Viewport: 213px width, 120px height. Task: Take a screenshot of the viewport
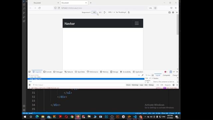pos(169,12)
